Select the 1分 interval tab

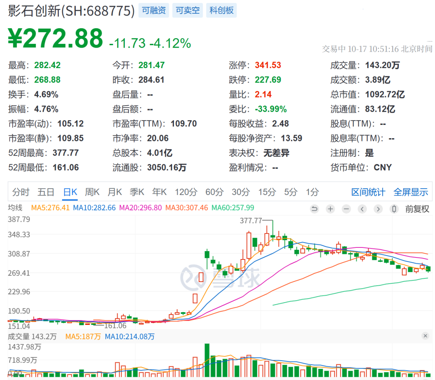(x=312, y=192)
